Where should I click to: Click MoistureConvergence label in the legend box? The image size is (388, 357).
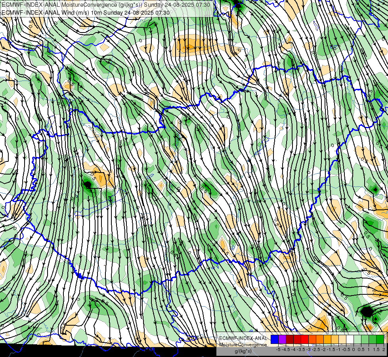(x=243, y=345)
